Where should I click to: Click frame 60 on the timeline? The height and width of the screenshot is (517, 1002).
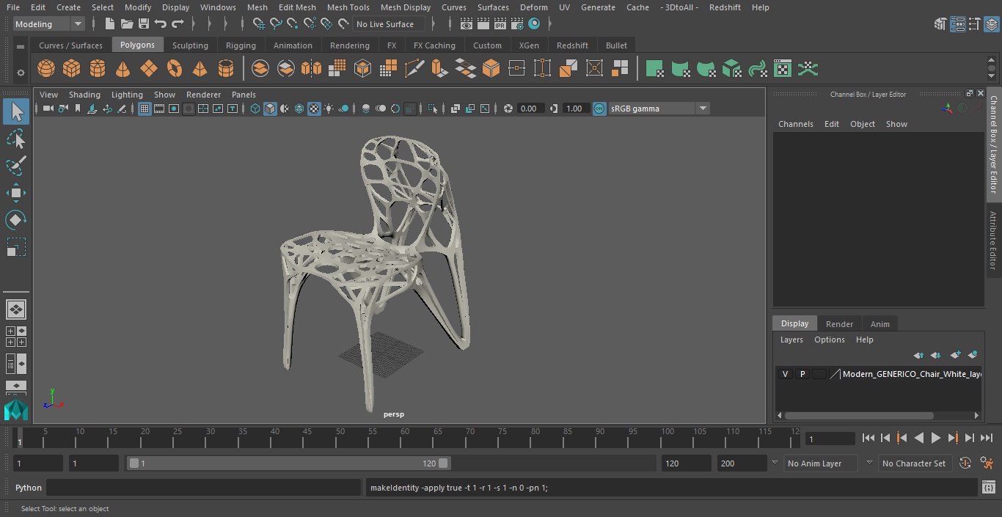coord(405,438)
